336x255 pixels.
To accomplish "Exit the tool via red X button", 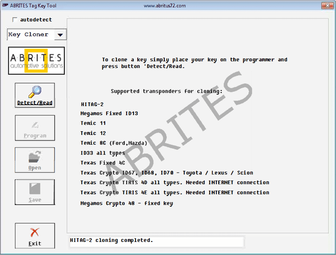I will (34, 235).
